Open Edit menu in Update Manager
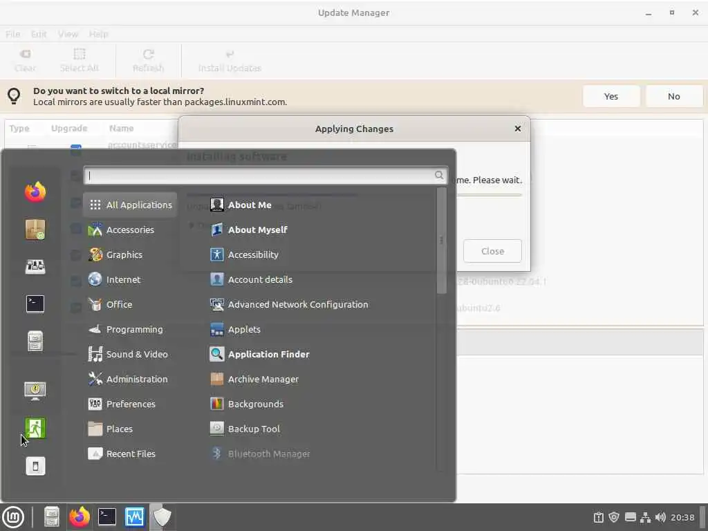This screenshot has height=531, width=708. [39, 34]
